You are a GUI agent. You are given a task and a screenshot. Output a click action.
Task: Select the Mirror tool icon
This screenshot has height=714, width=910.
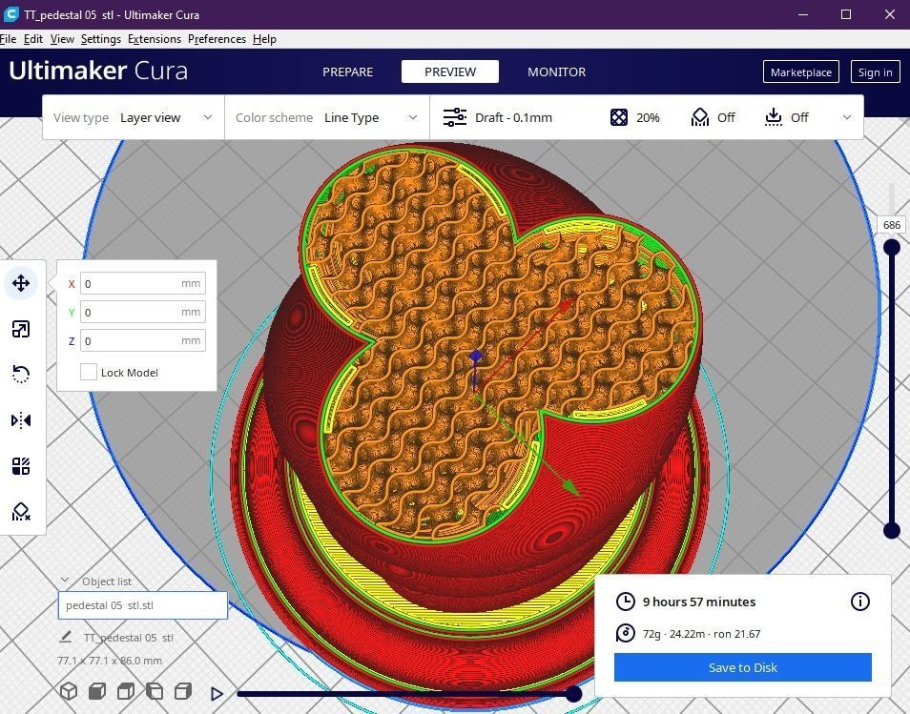[x=21, y=420]
